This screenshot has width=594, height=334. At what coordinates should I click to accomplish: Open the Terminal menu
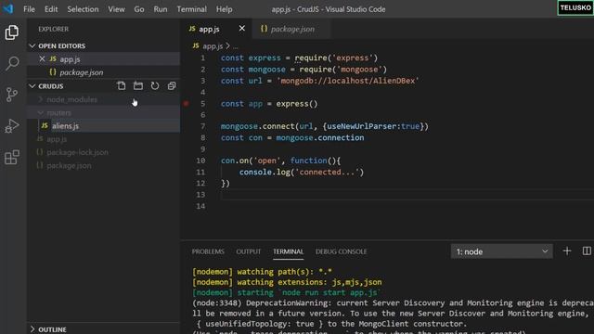click(x=192, y=9)
